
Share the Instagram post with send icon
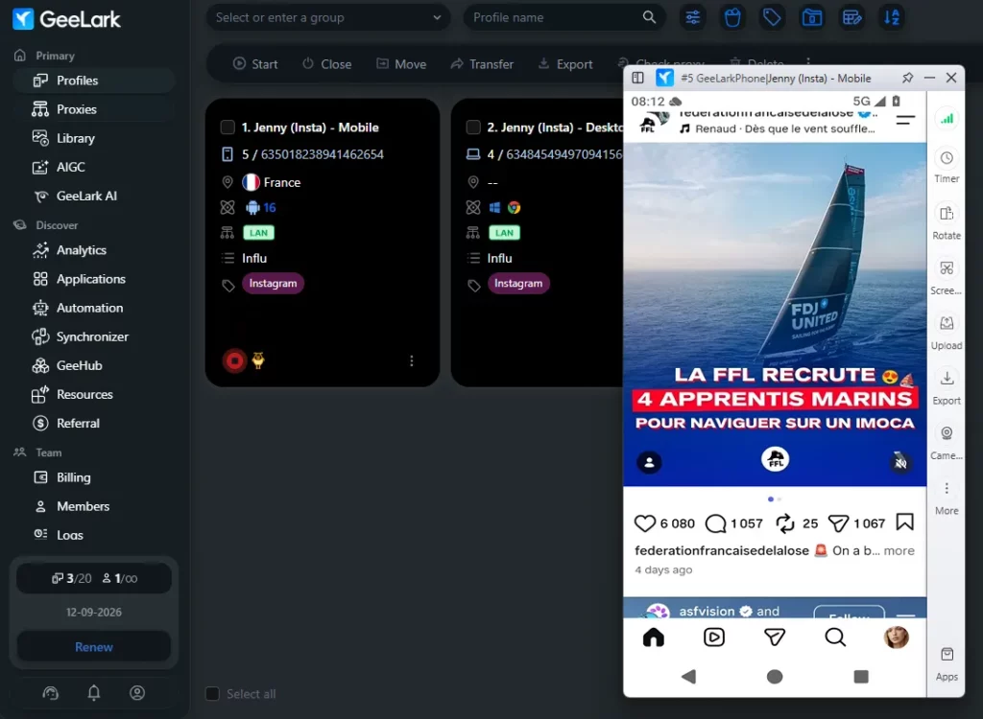click(838, 523)
